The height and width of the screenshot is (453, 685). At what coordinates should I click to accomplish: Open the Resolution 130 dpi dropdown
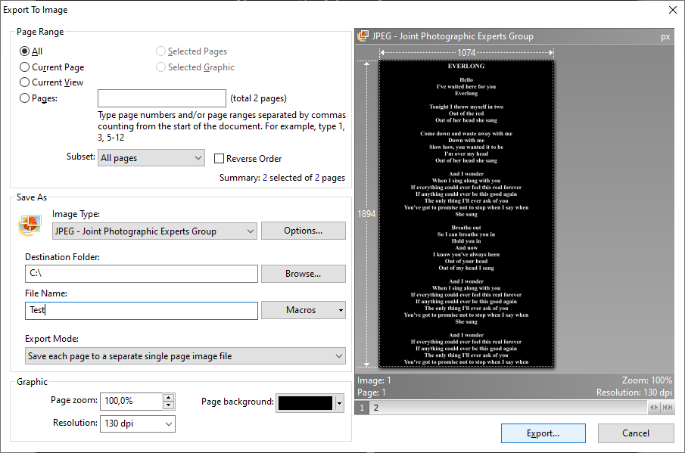138,424
